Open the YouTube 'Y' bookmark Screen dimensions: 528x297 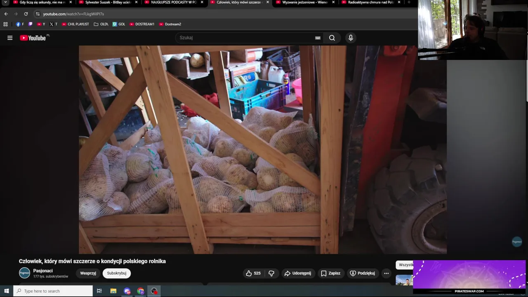click(x=41, y=24)
